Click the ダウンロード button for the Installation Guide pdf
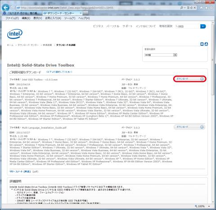This screenshot has height=210, width=216. pos(189,127)
